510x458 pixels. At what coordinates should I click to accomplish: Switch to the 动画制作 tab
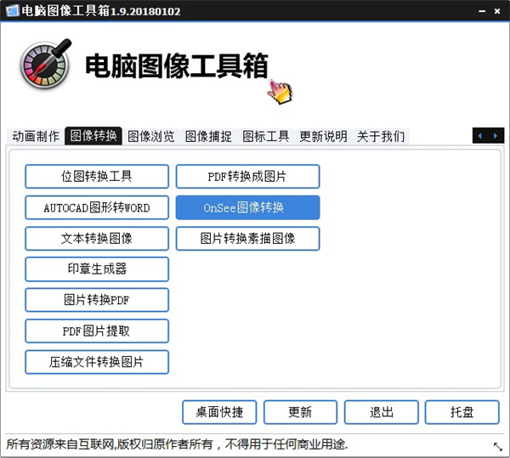[36, 136]
